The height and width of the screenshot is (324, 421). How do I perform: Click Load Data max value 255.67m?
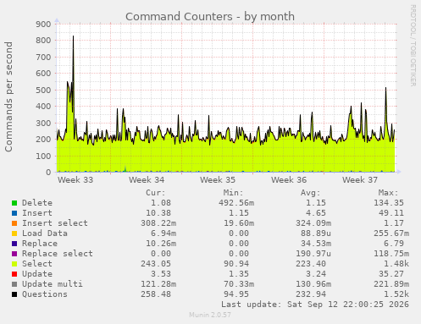pos(391,233)
